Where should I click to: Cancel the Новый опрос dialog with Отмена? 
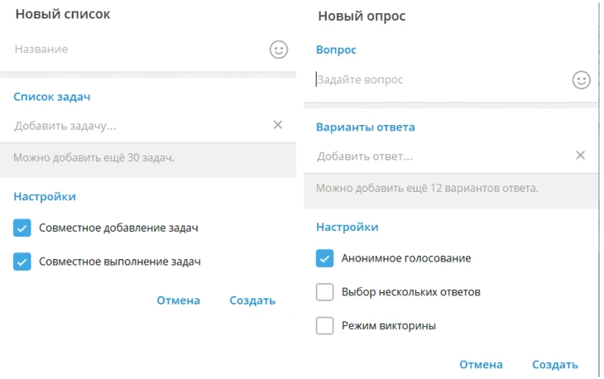[481, 364]
